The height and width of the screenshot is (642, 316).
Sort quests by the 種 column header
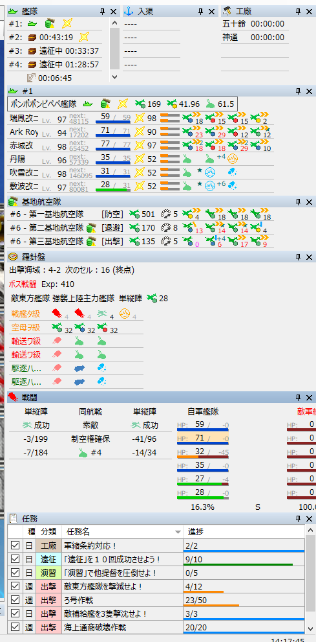(30, 532)
